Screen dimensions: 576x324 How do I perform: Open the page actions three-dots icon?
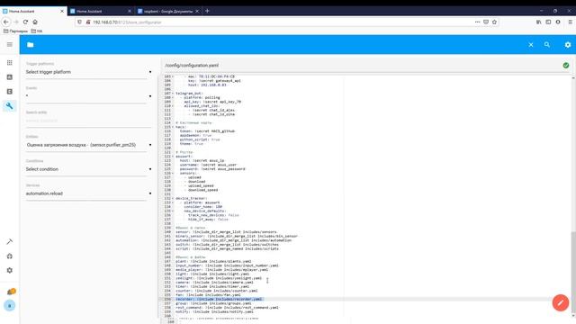477,22
